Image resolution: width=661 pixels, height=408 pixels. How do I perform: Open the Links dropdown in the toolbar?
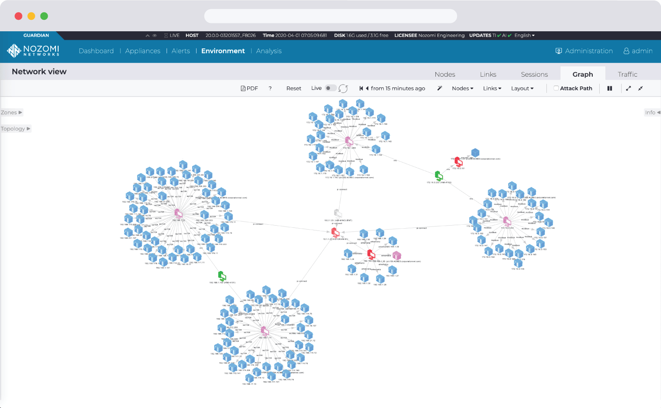point(492,89)
